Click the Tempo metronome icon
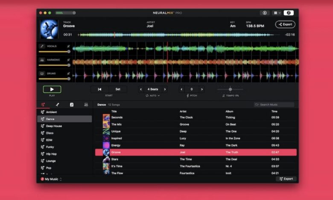The width and height of the screenshot is (333, 200). pos(223,96)
